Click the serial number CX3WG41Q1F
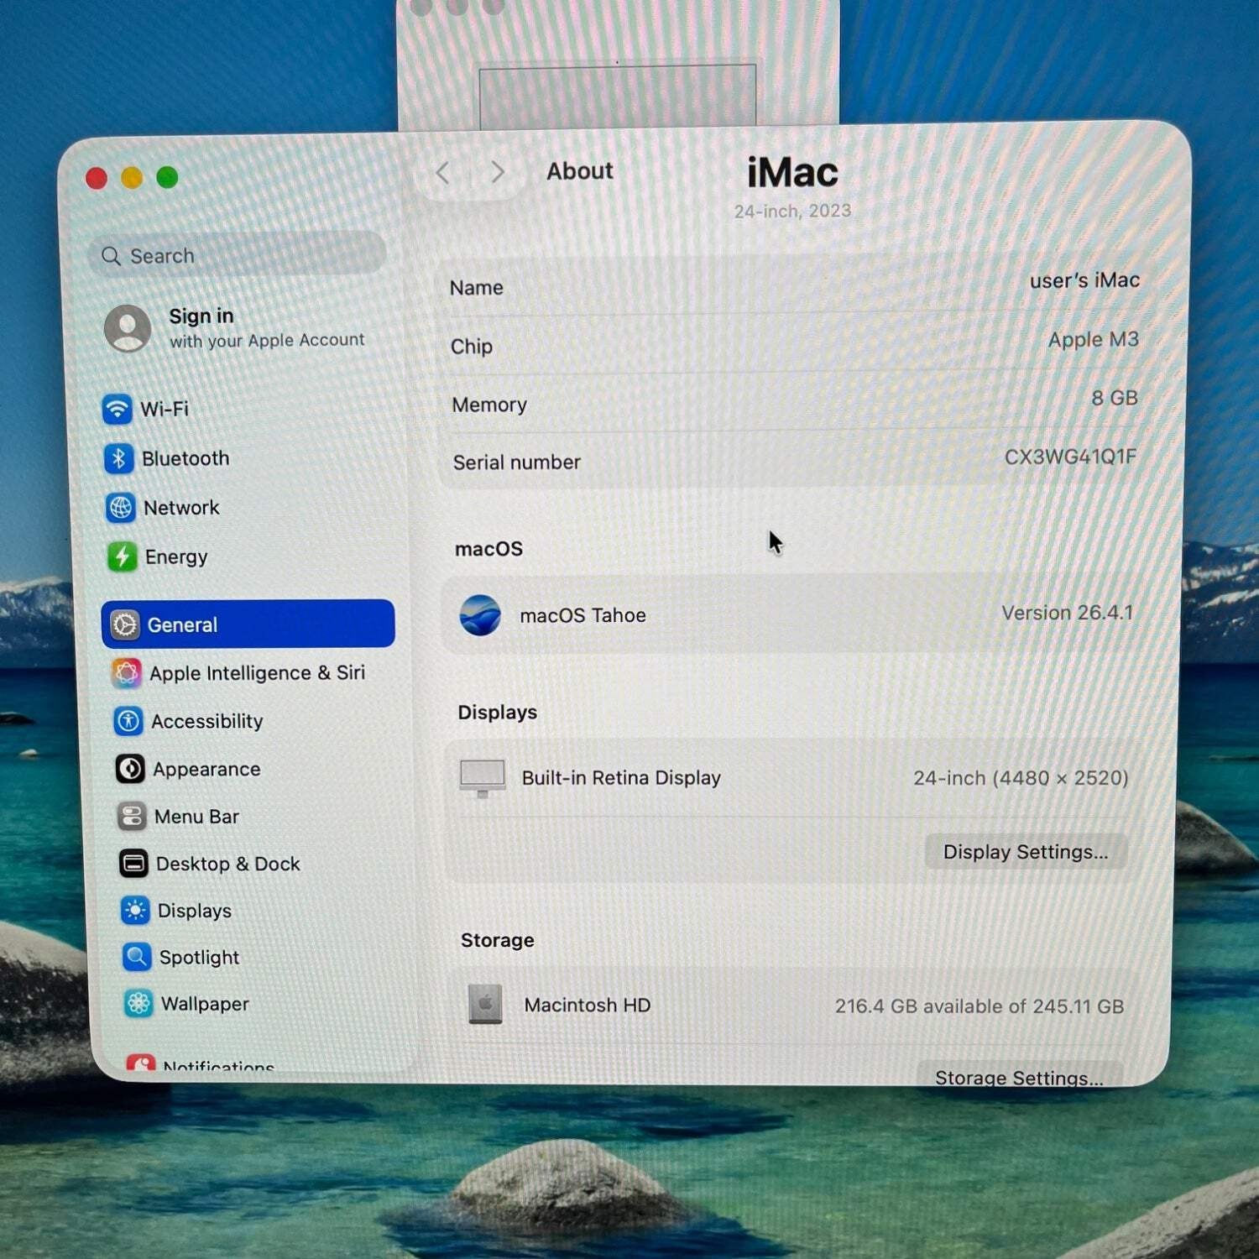The image size is (1259, 1259). tap(1071, 457)
